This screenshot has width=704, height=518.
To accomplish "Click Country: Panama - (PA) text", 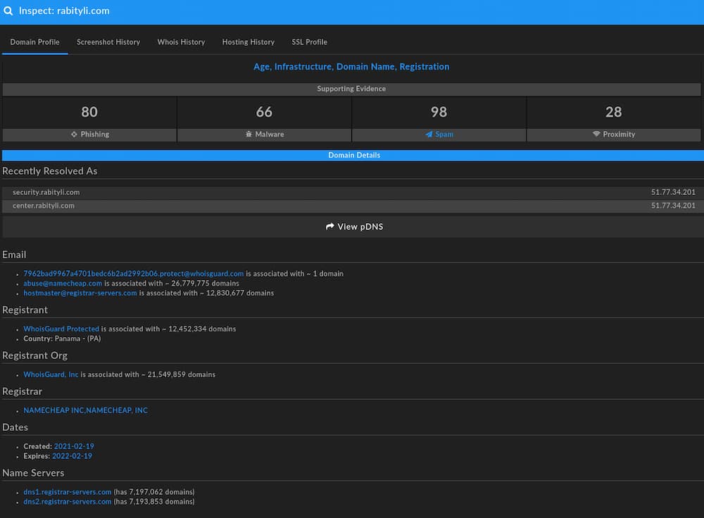I will coord(62,339).
